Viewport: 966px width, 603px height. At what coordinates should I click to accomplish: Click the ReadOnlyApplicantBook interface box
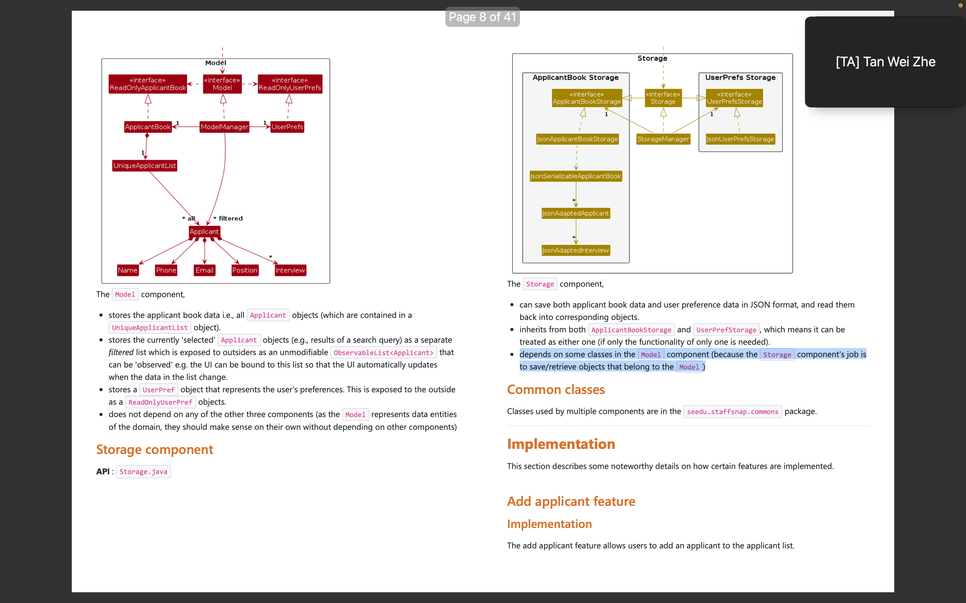click(x=148, y=84)
